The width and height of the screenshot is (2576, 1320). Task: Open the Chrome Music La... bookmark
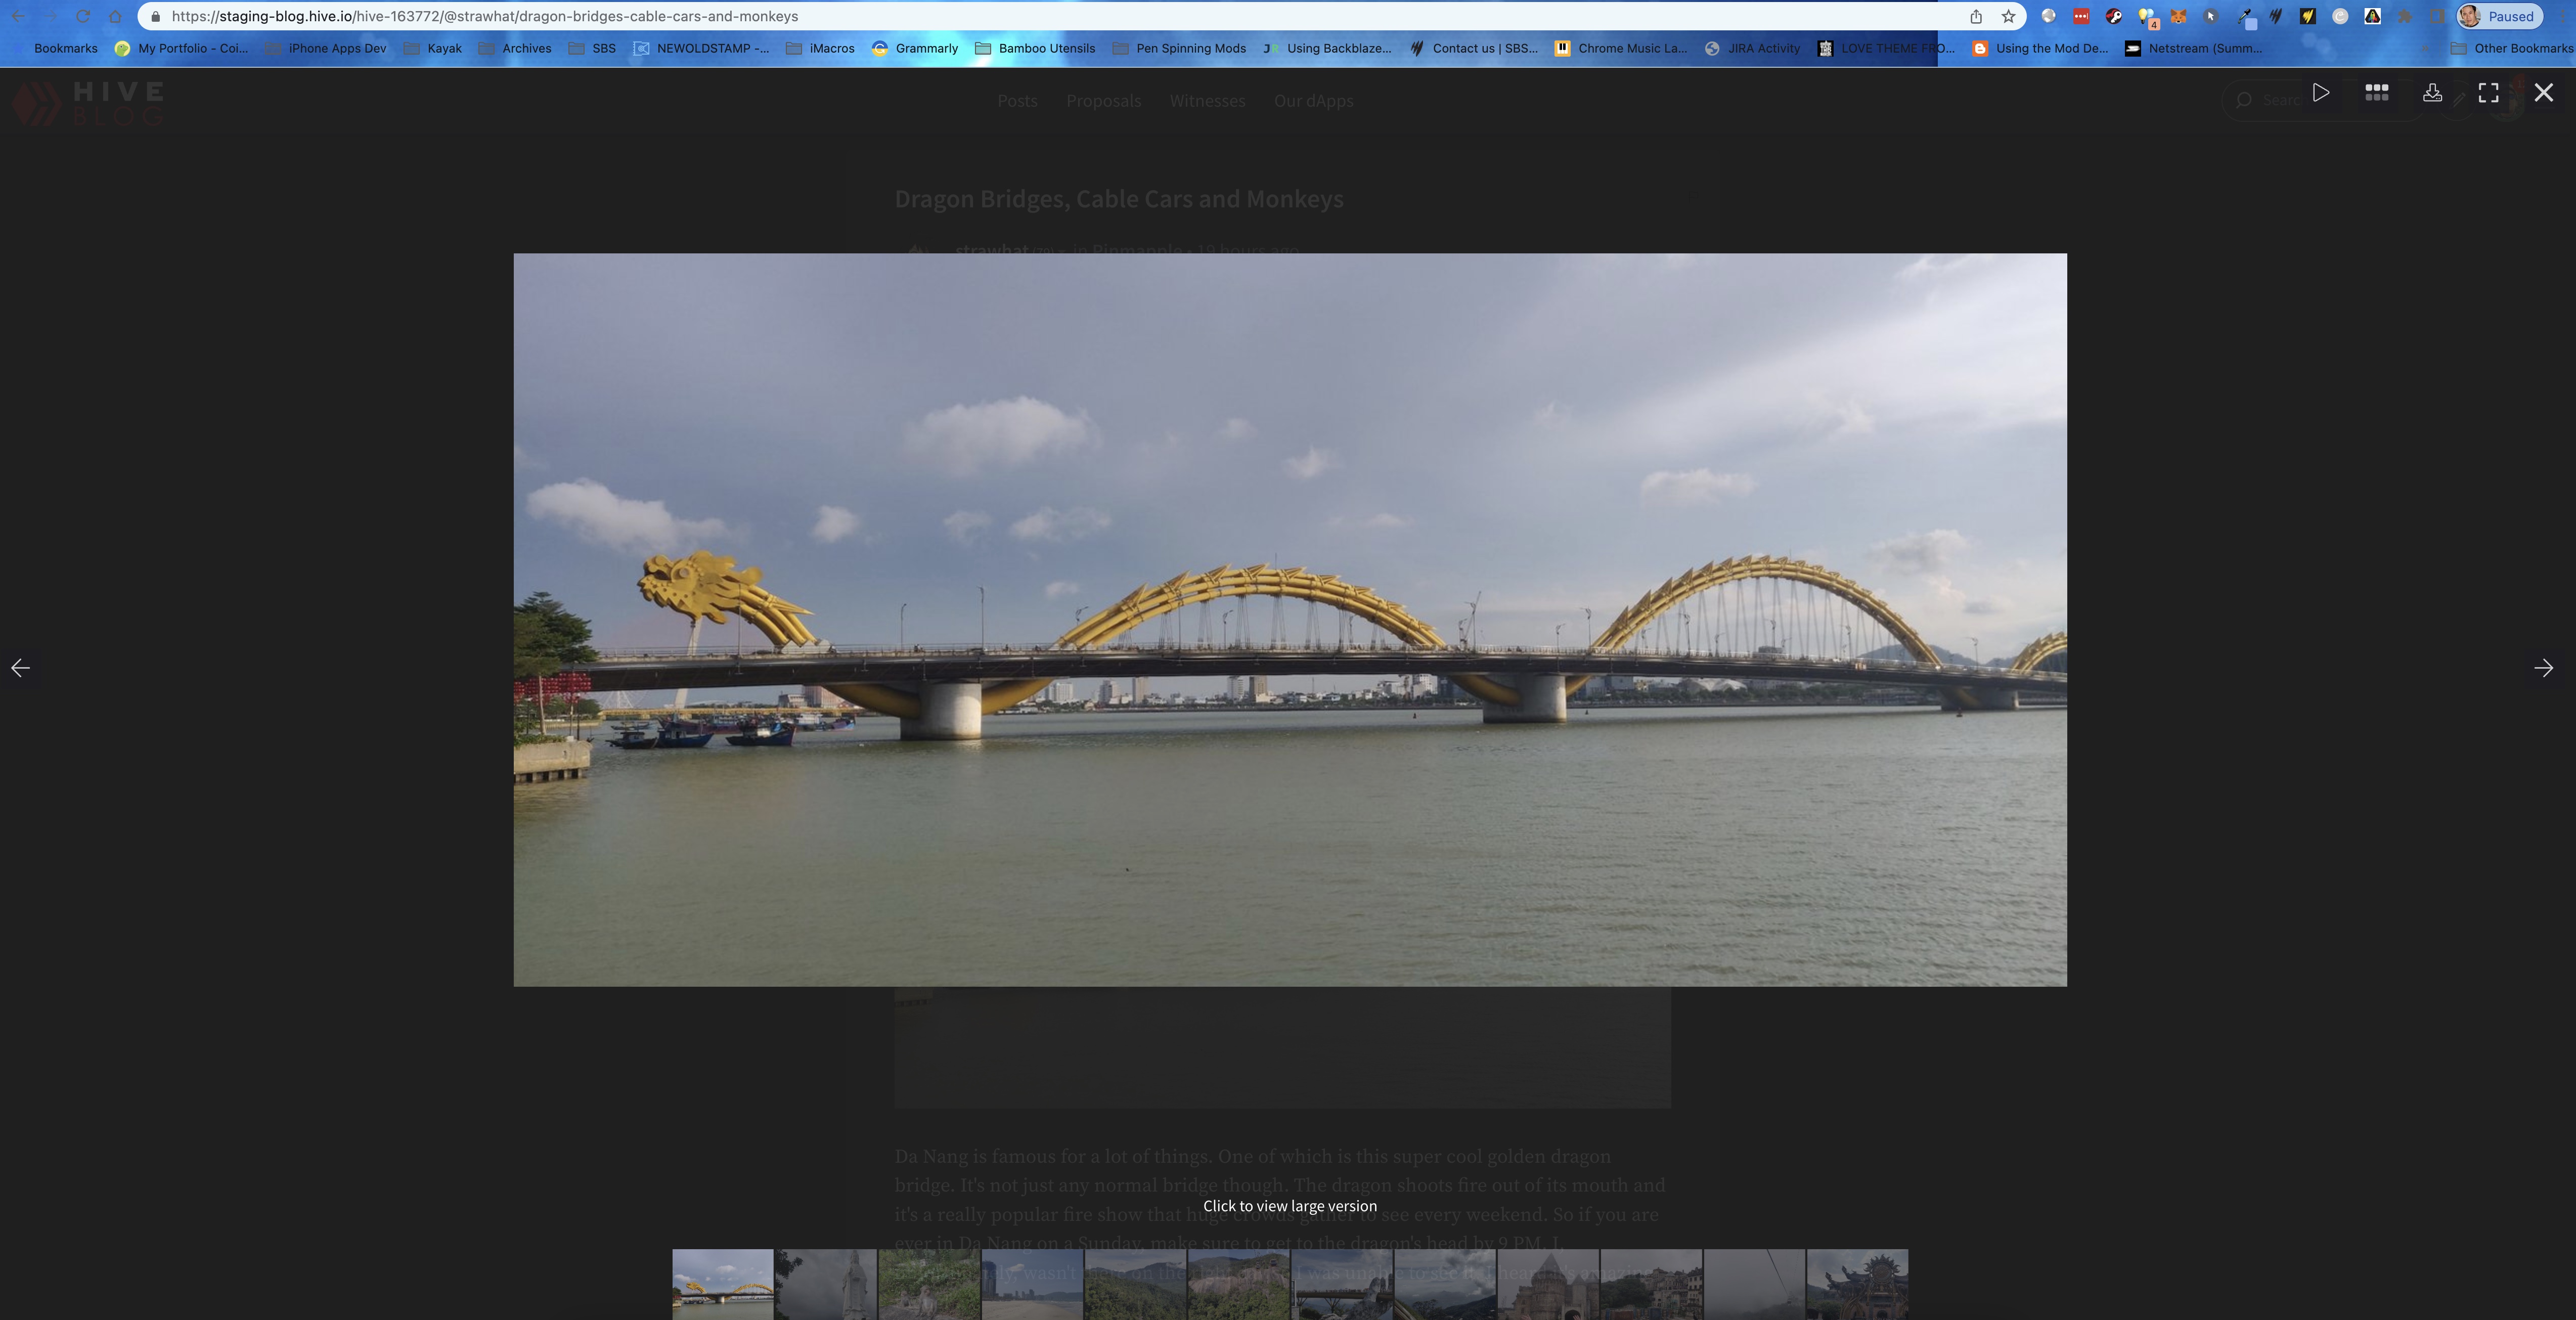1621,48
